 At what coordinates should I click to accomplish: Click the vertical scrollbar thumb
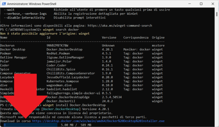pos(217,14)
